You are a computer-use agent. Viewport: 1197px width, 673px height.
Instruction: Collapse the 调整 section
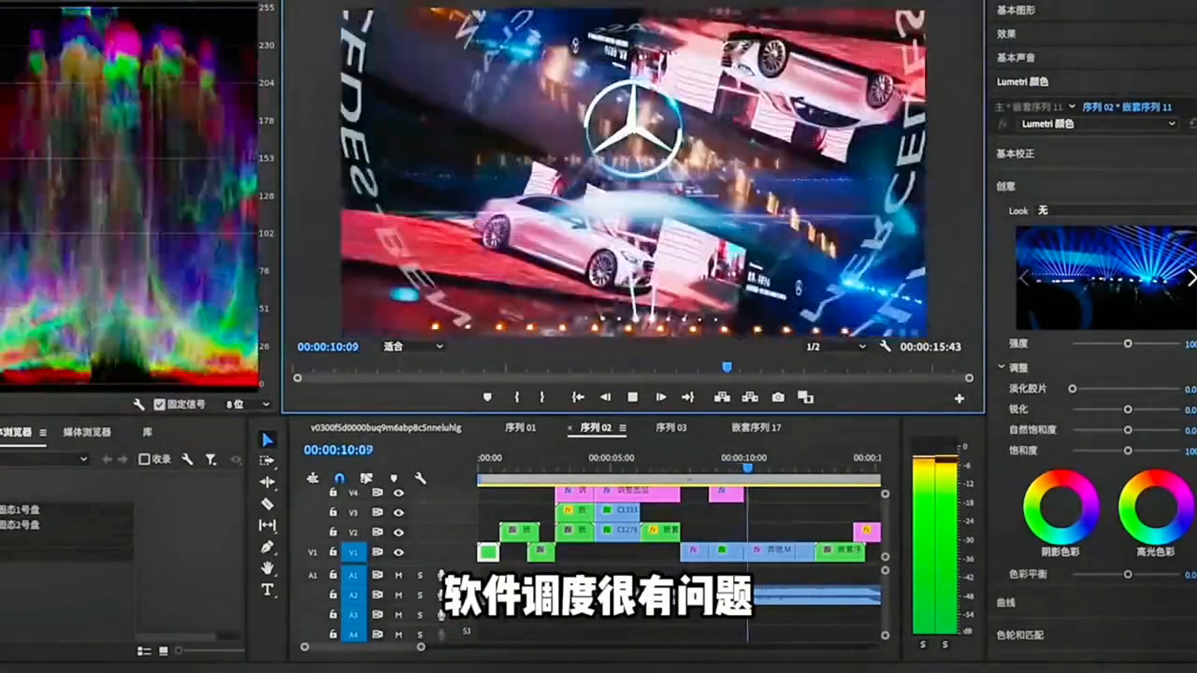(1002, 367)
